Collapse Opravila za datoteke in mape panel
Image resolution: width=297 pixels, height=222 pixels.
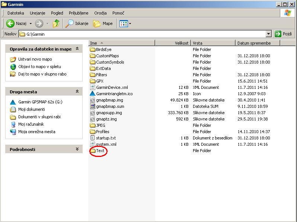[77, 49]
